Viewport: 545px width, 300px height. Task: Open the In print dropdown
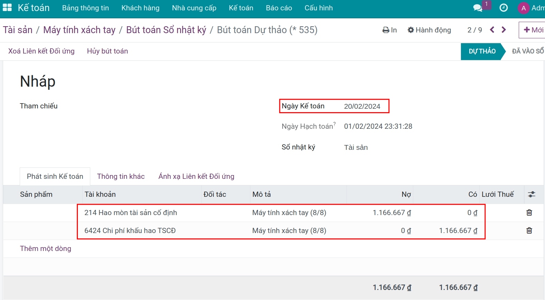point(390,30)
